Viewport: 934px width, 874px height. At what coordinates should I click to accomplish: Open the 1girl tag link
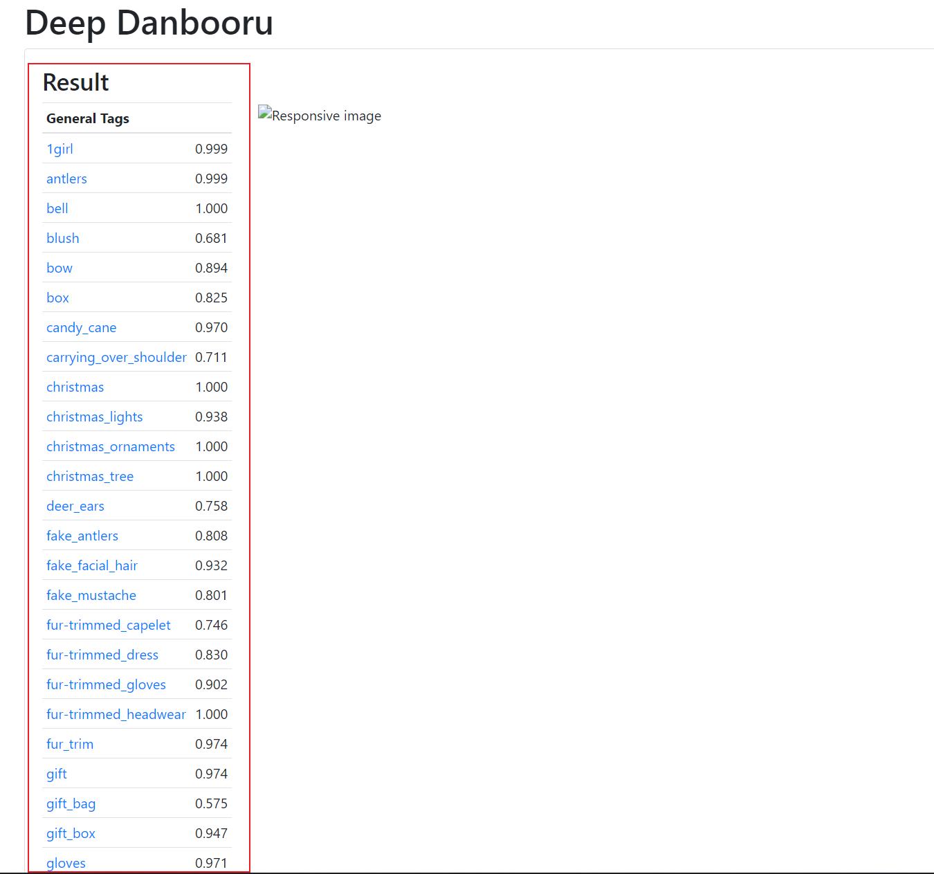tap(59, 149)
